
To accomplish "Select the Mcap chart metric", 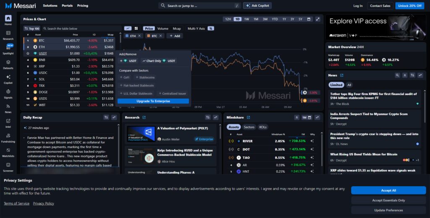I will click(177, 29).
